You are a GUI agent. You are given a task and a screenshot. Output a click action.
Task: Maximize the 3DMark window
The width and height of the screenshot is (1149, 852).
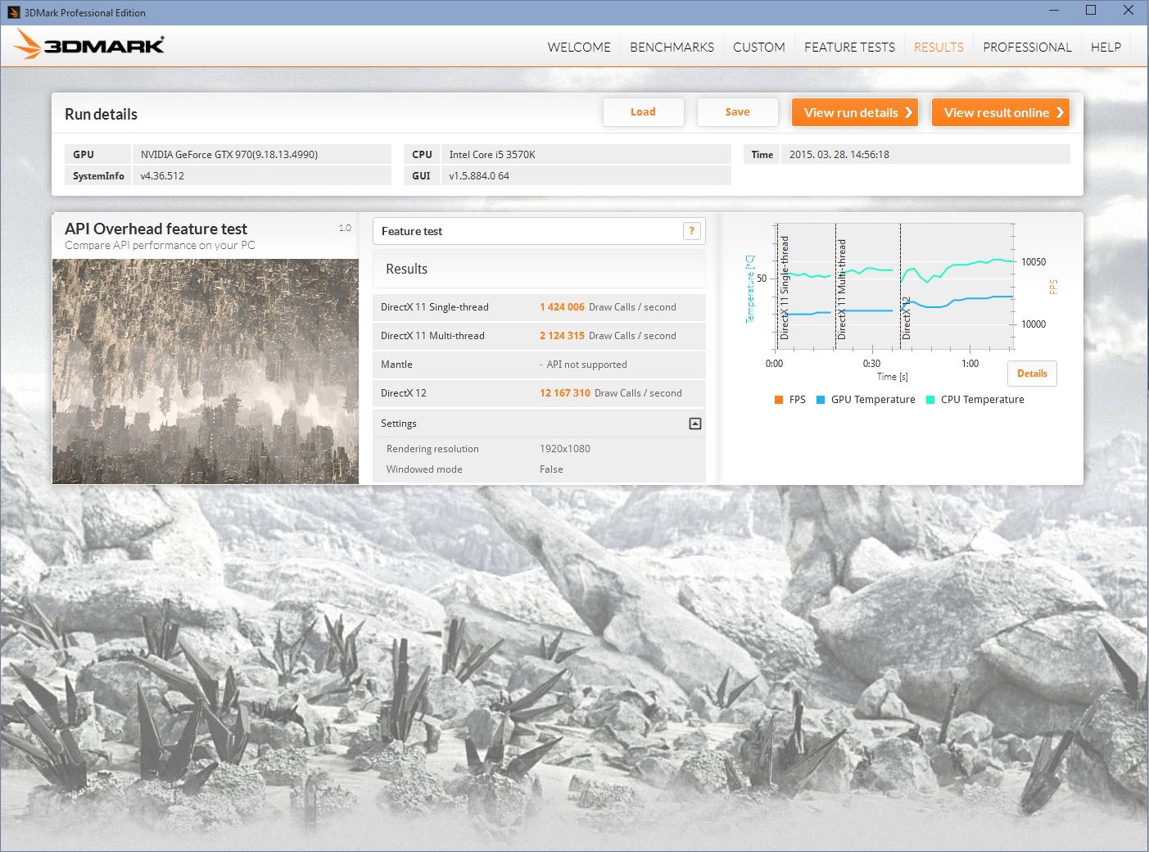pos(1091,11)
